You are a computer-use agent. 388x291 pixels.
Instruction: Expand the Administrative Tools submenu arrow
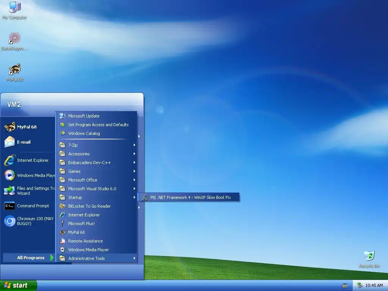(x=135, y=258)
